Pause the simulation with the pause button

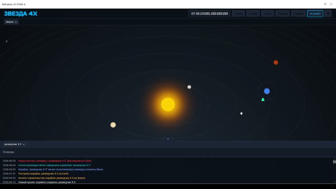pos(328,14)
